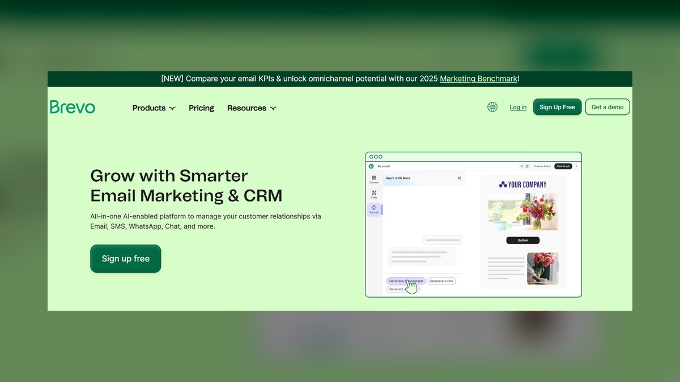This screenshot has width=680, height=382.
Task: Open the Pricing page
Action: point(201,108)
